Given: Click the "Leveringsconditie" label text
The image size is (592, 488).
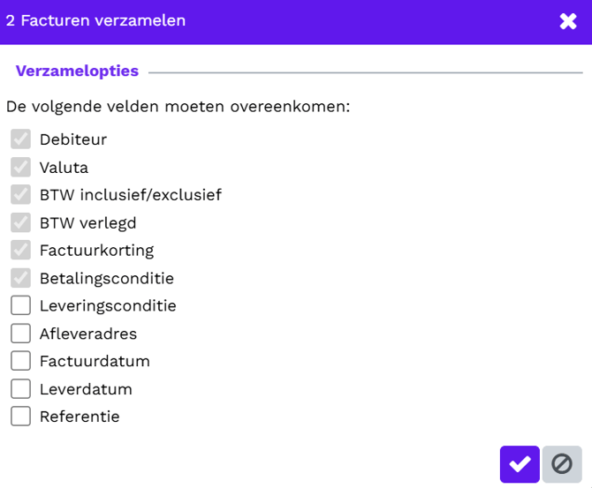Looking at the screenshot, I should coord(108,306).
